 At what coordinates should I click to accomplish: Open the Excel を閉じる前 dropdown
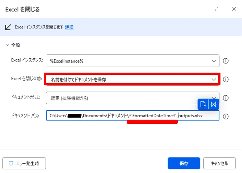point(132,79)
